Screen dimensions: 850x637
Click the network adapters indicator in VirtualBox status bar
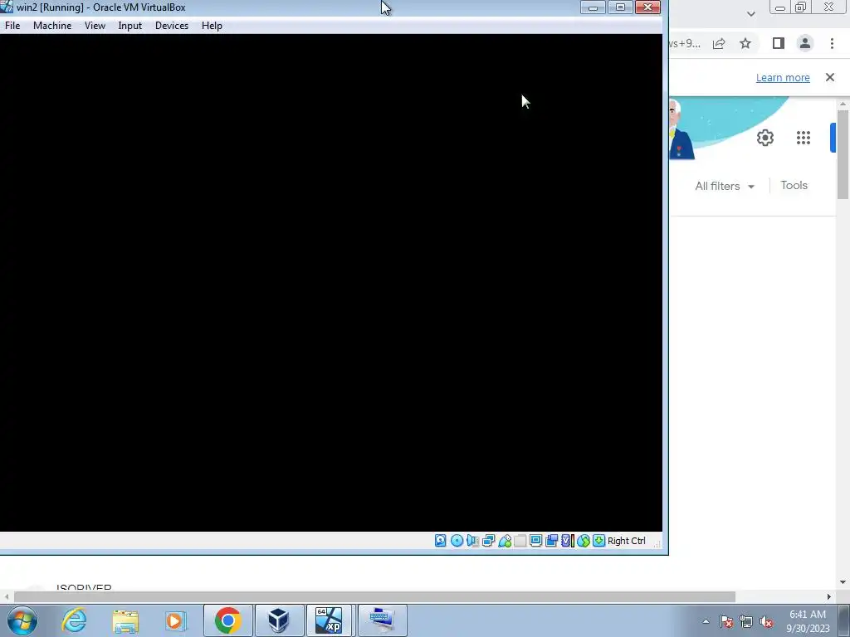(488, 541)
